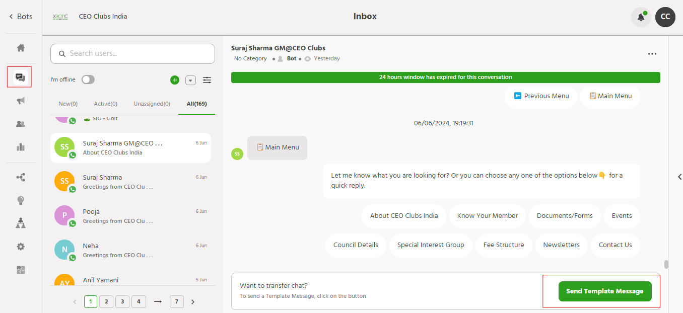Go back to Bots

pos(21,17)
